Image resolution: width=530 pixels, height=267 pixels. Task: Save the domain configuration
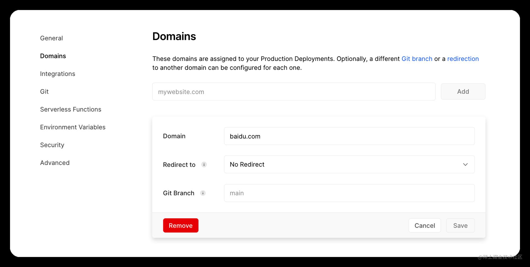tap(460, 225)
